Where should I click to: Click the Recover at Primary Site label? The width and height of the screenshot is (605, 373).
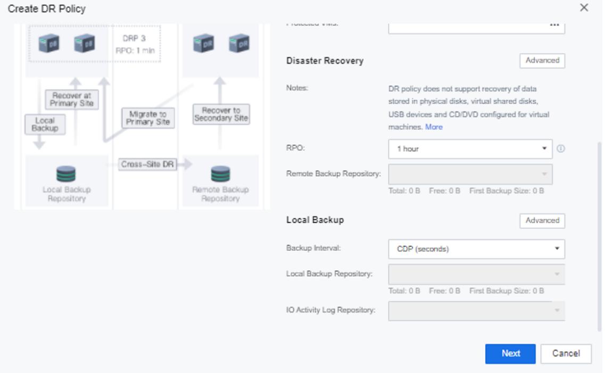pos(72,100)
